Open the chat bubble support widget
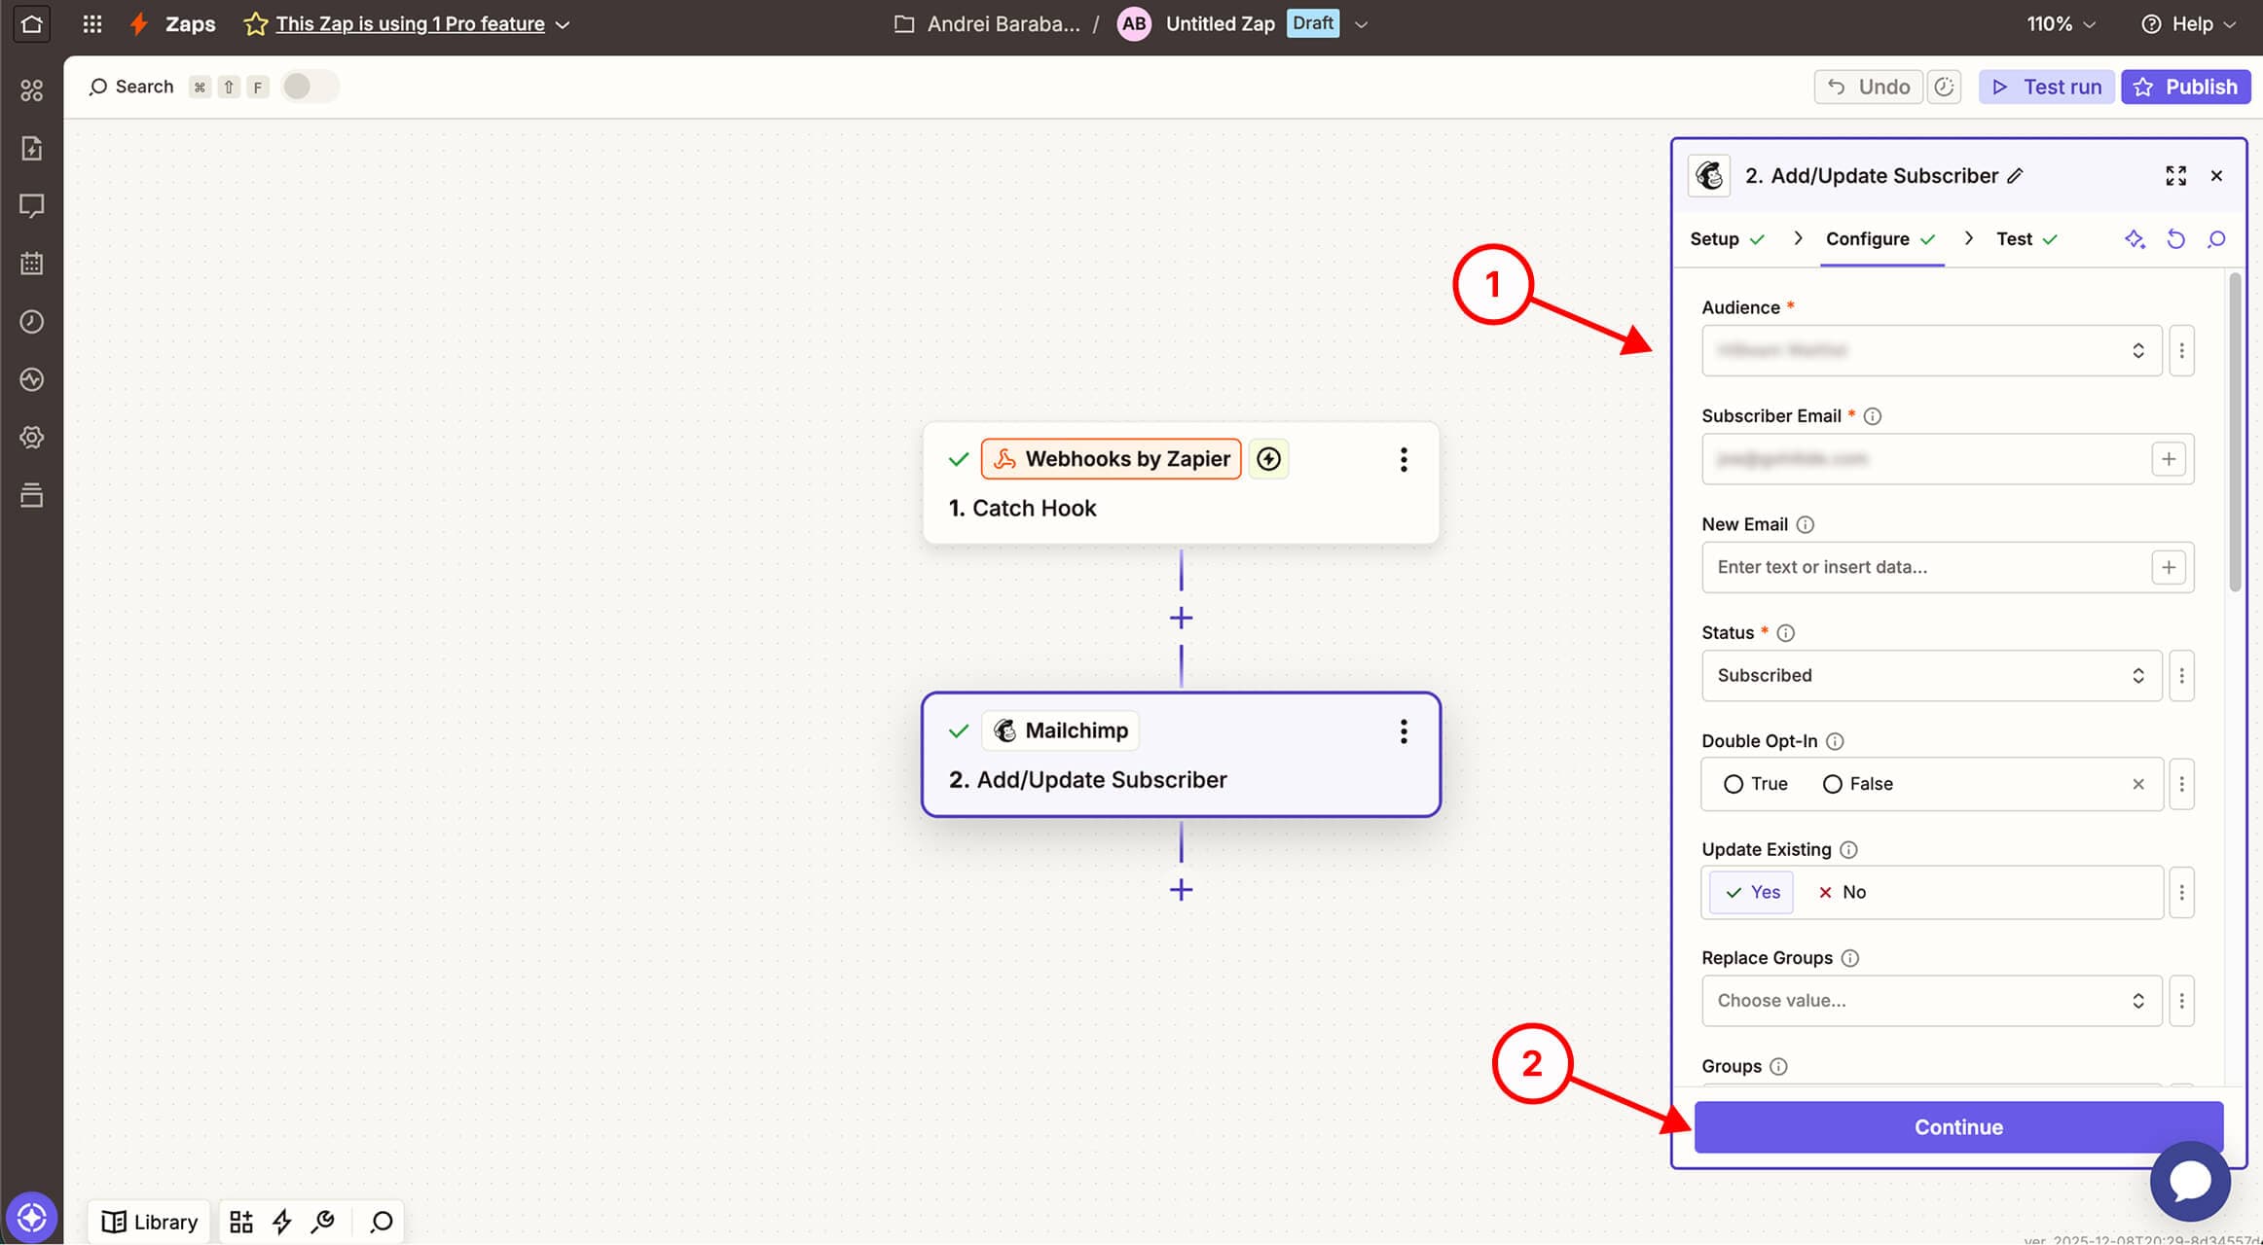Image resolution: width=2263 pixels, height=1245 pixels. [x=2189, y=1181]
